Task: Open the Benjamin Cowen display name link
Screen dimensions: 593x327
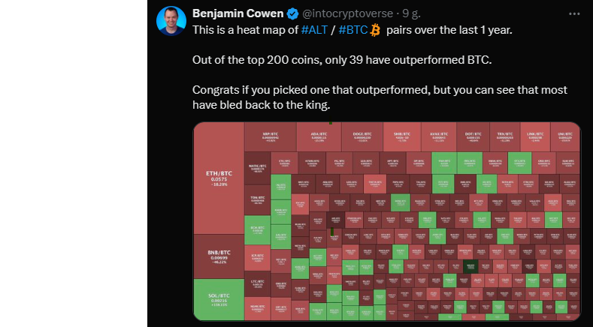Action: [x=240, y=13]
